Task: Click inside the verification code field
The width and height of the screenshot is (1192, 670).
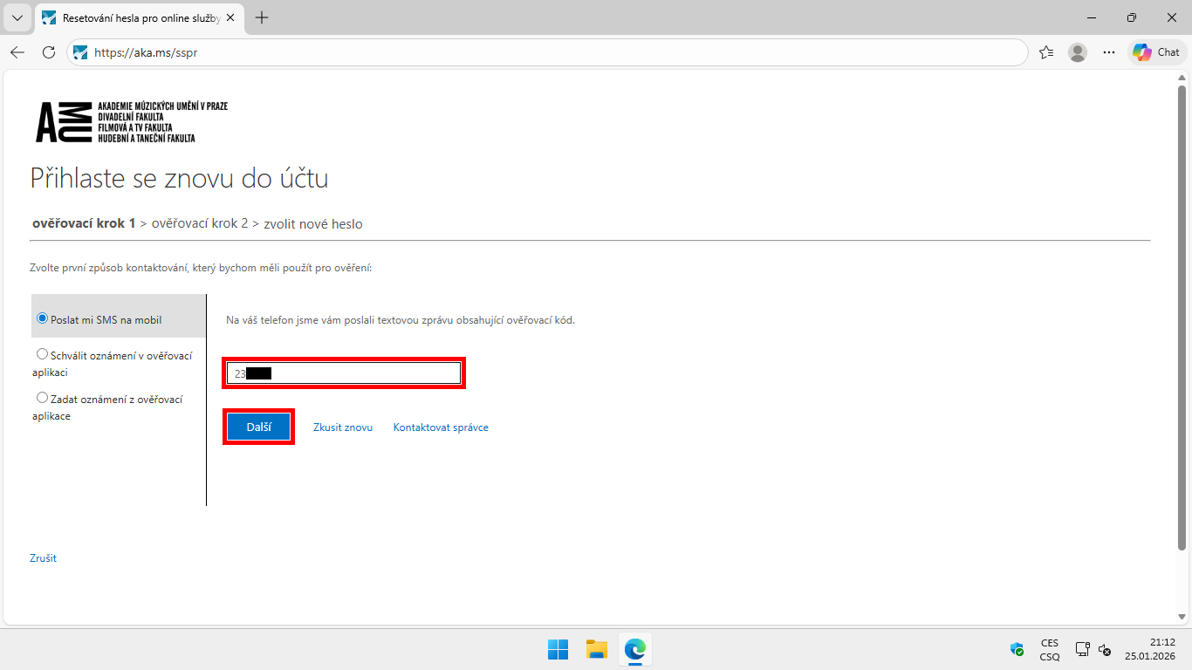Action: [343, 373]
